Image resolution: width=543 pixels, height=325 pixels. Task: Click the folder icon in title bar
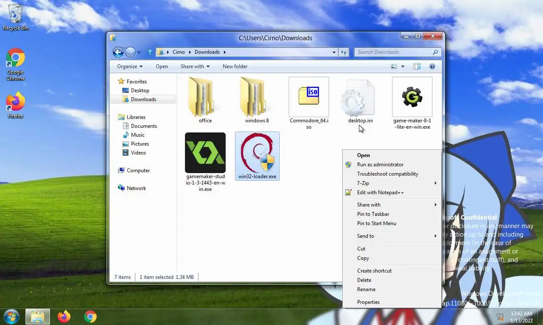pos(113,38)
